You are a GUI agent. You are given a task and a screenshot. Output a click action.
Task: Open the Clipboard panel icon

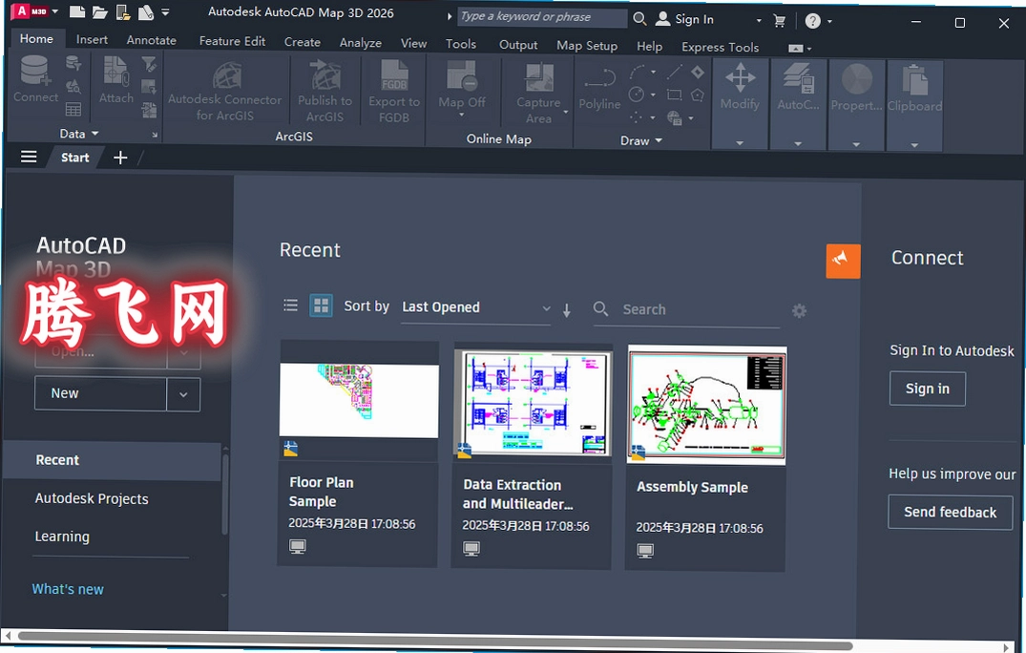tap(914, 80)
